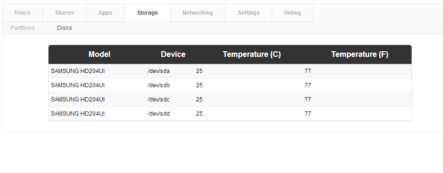Open the Users tab
This screenshot has height=173, width=443.
tap(22, 13)
